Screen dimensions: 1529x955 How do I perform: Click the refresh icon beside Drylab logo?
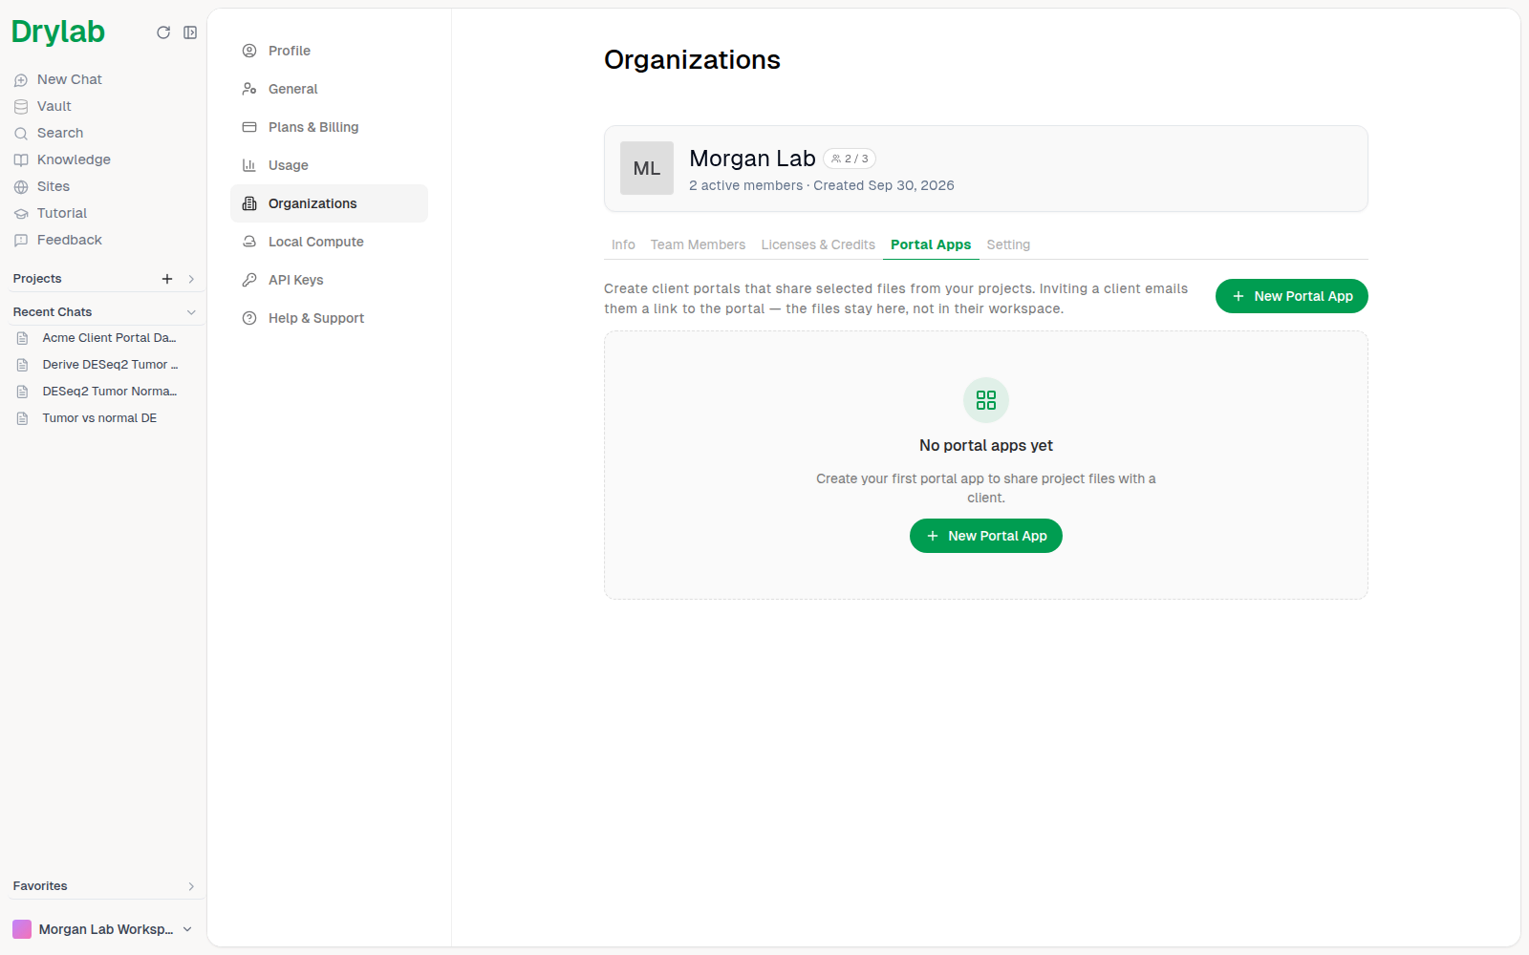(163, 32)
